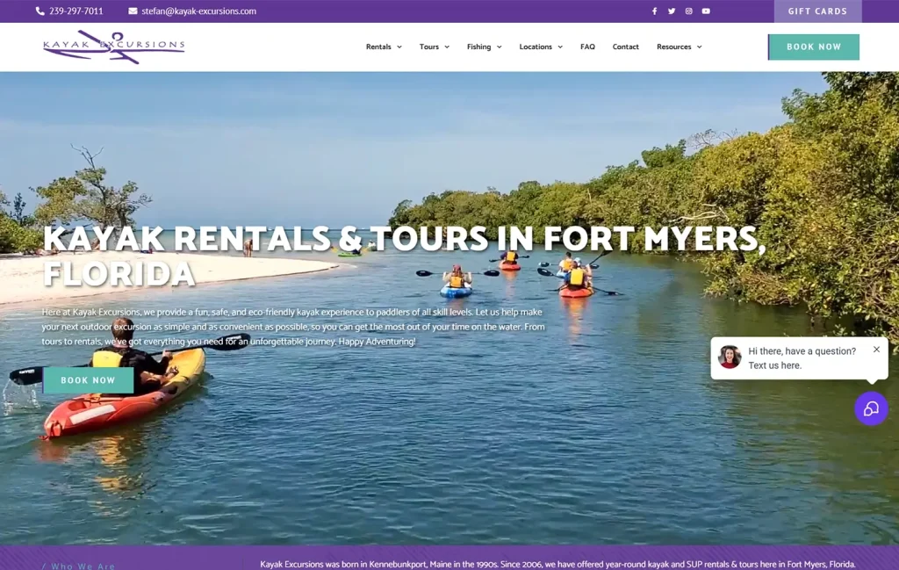
Task: Open the Instagram social icon
Action: 688,11
